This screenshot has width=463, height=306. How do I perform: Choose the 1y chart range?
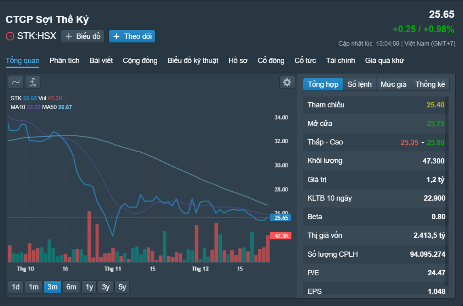pos(89,287)
